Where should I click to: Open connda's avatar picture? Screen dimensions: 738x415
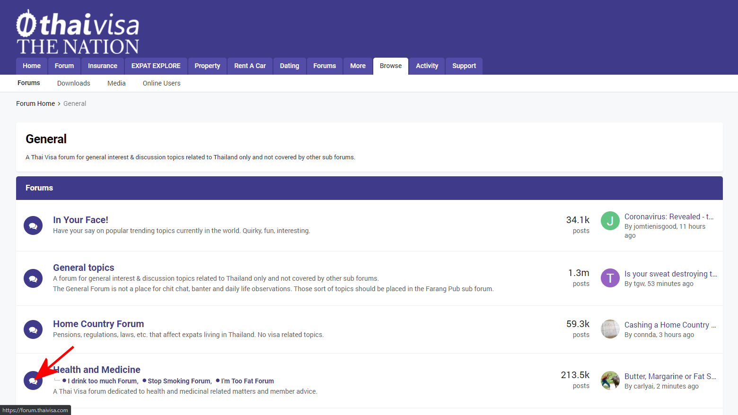pos(610,329)
